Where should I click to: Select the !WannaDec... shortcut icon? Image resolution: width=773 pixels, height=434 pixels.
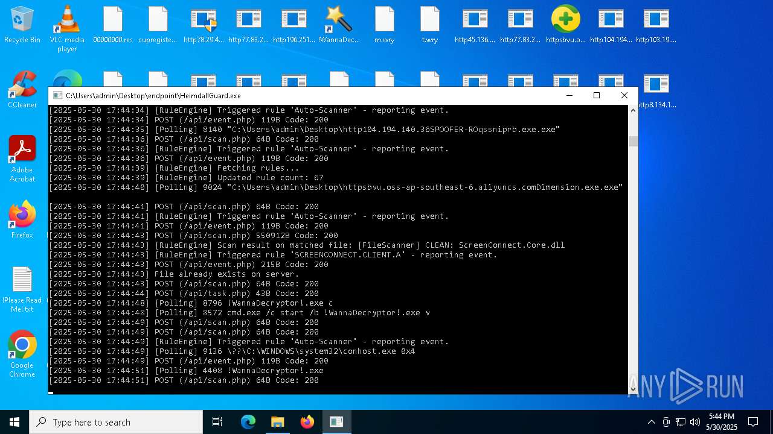pyautogui.click(x=339, y=25)
